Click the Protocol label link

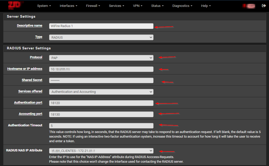[x=36, y=57]
